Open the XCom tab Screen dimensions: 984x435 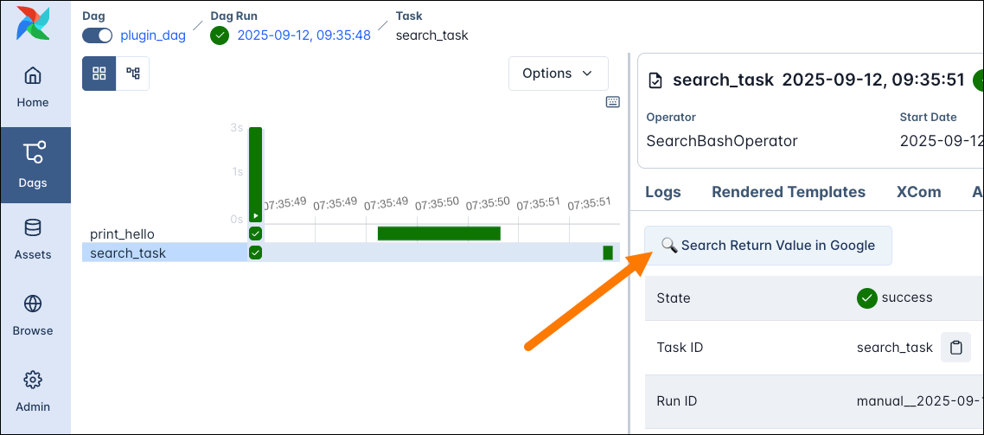tap(918, 192)
